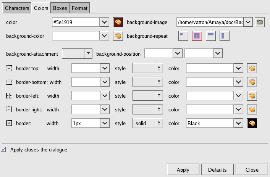The image size is (270, 177).
Task: Open border-right color palette picker
Action: [x=252, y=109]
